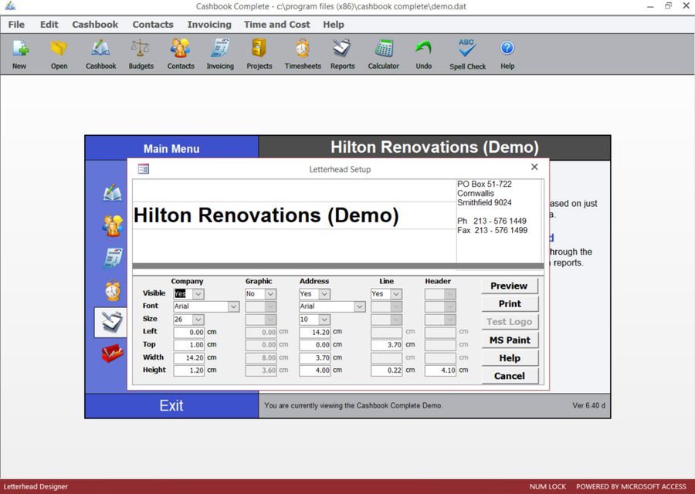Viewport: 695px width, 494px height.
Task: Open the Time and Cost menu
Action: (277, 25)
